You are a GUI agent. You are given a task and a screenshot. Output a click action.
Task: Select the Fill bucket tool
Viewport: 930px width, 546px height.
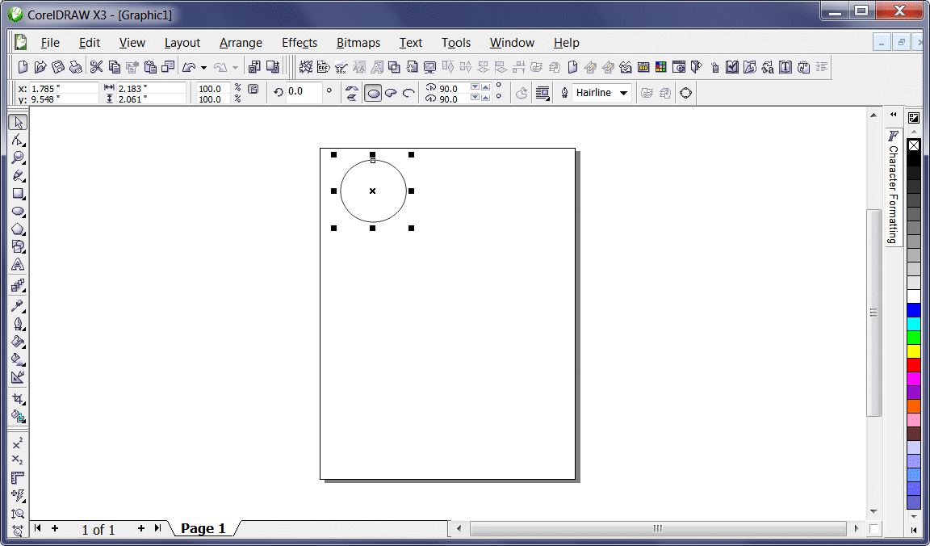click(18, 342)
